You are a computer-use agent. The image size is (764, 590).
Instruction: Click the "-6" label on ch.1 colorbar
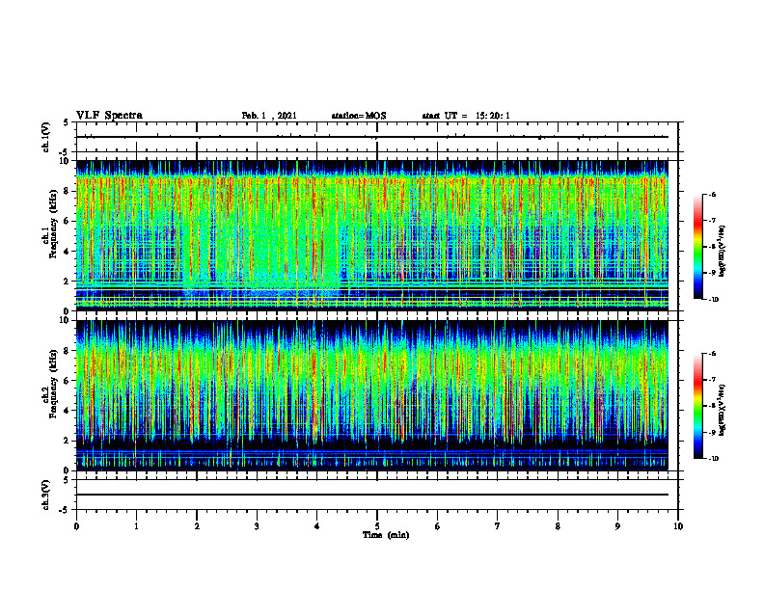[x=712, y=194]
